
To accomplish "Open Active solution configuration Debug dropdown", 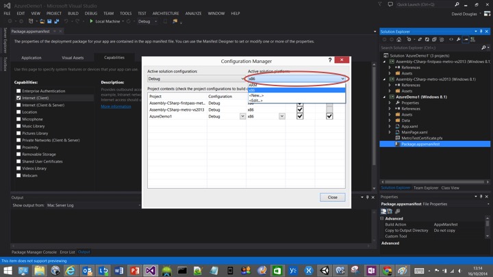I will [x=197, y=79].
